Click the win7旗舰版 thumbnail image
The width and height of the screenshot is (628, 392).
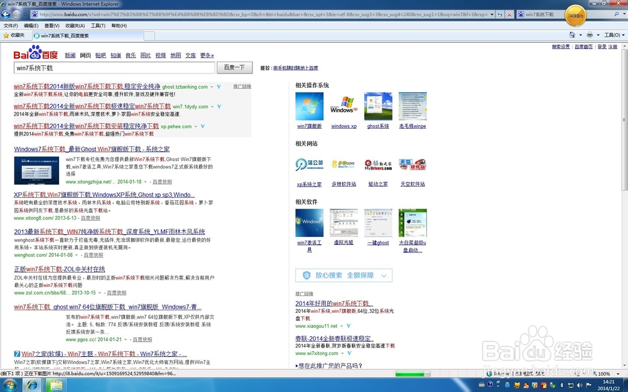[x=309, y=106]
